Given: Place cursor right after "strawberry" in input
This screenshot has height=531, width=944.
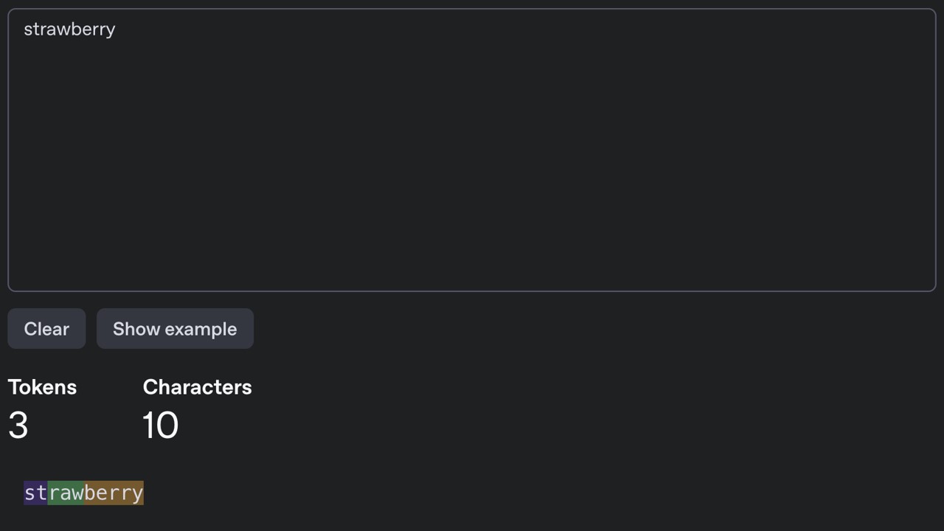Looking at the screenshot, I should [117, 29].
